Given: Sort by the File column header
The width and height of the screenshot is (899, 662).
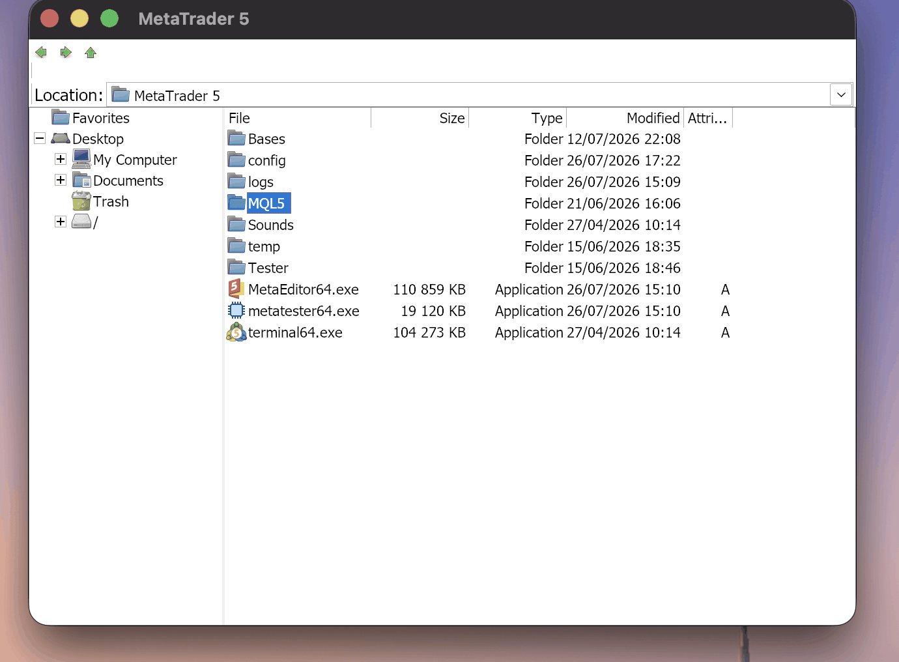Looking at the screenshot, I should (298, 118).
